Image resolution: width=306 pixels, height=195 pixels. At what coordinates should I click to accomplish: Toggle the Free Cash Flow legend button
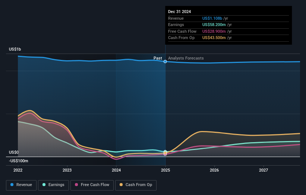pos(92,185)
